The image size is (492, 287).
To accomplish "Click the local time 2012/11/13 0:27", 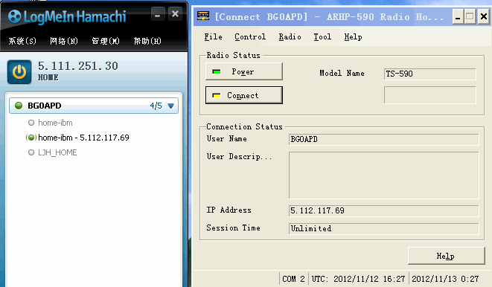I will (445, 279).
